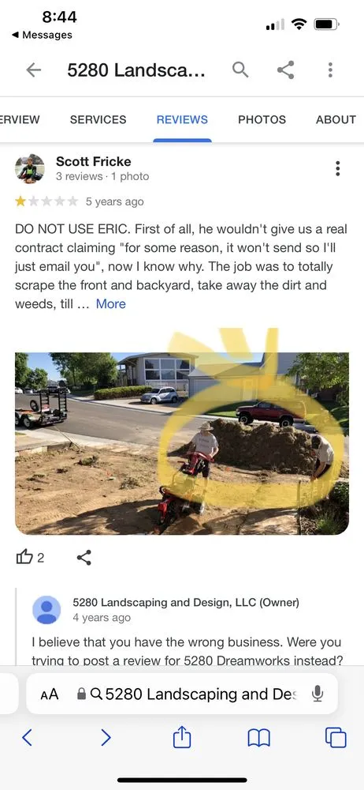Open the review options three-dot menu
Image resolution: width=364 pixels, height=790 pixels.
[x=337, y=168]
